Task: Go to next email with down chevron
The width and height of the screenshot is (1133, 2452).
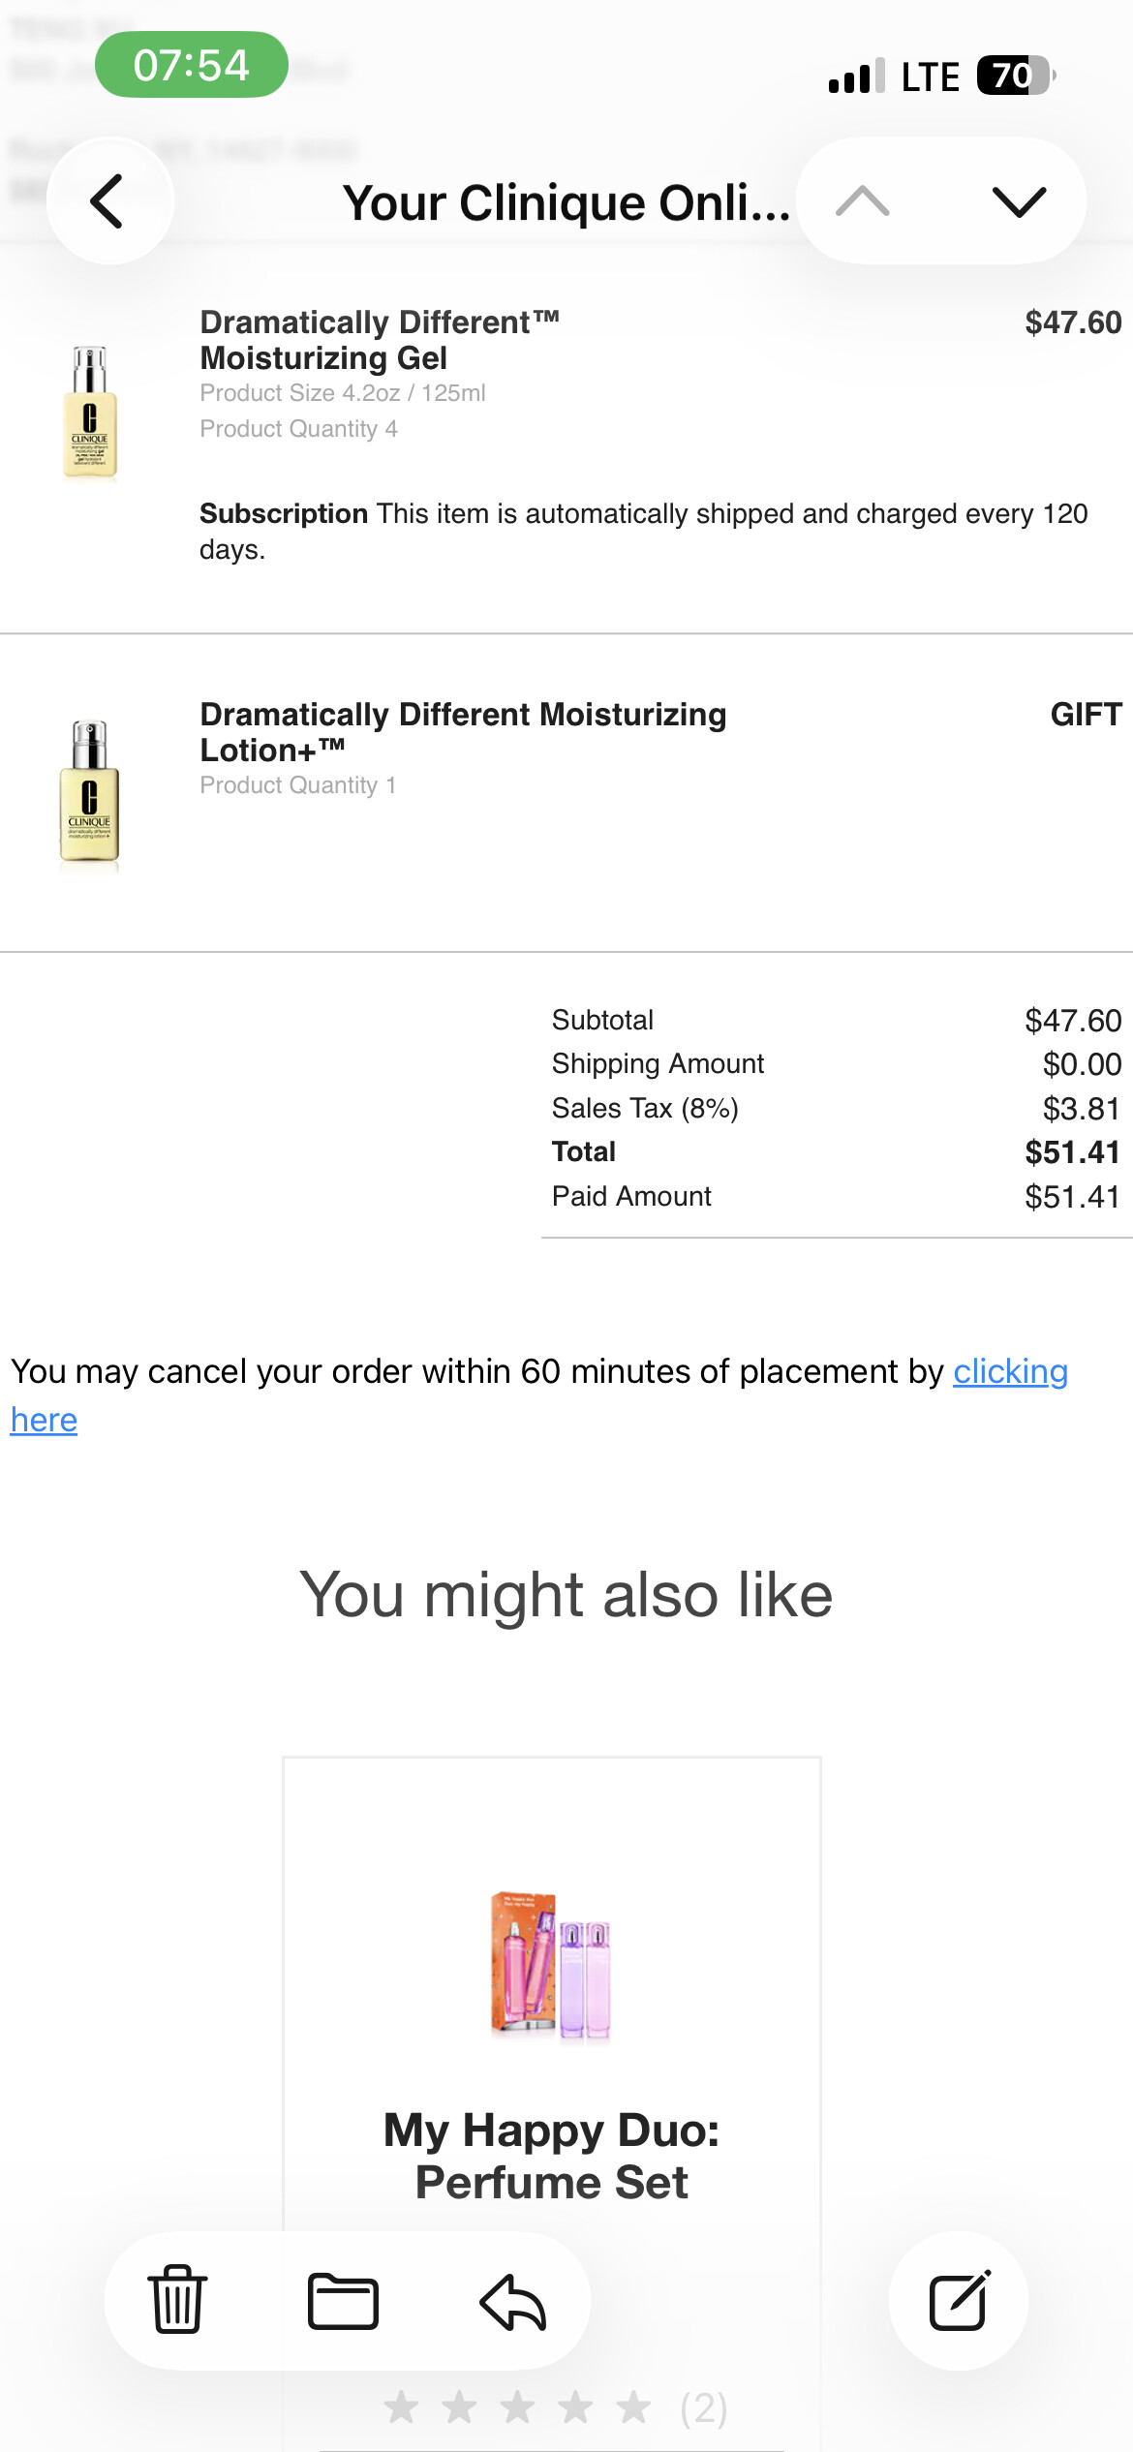Action: click(x=1019, y=201)
